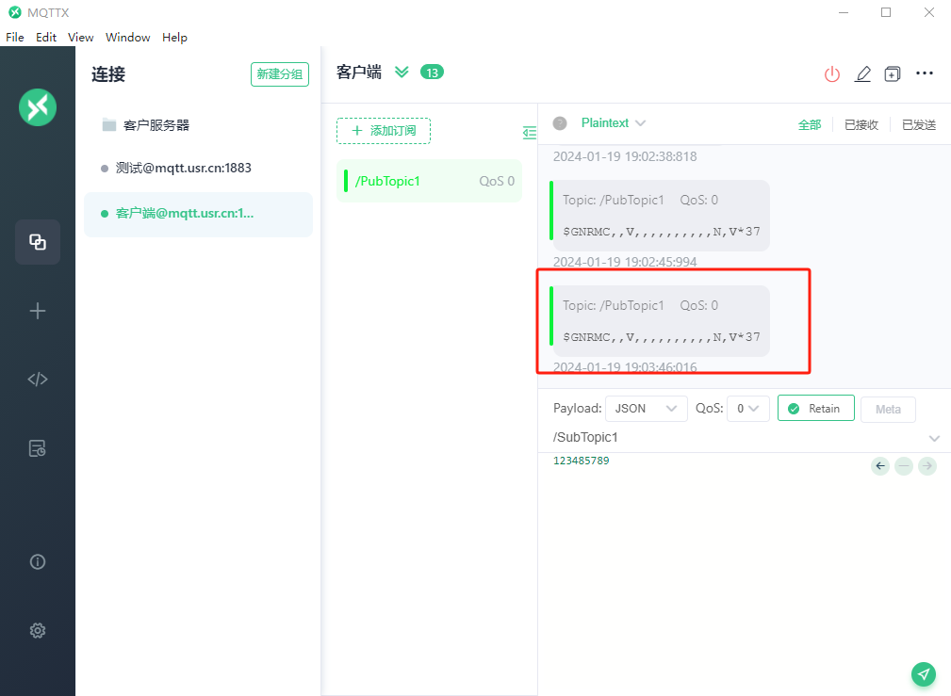Click the /SubTopic1 topic input field

click(x=735, y=438)
